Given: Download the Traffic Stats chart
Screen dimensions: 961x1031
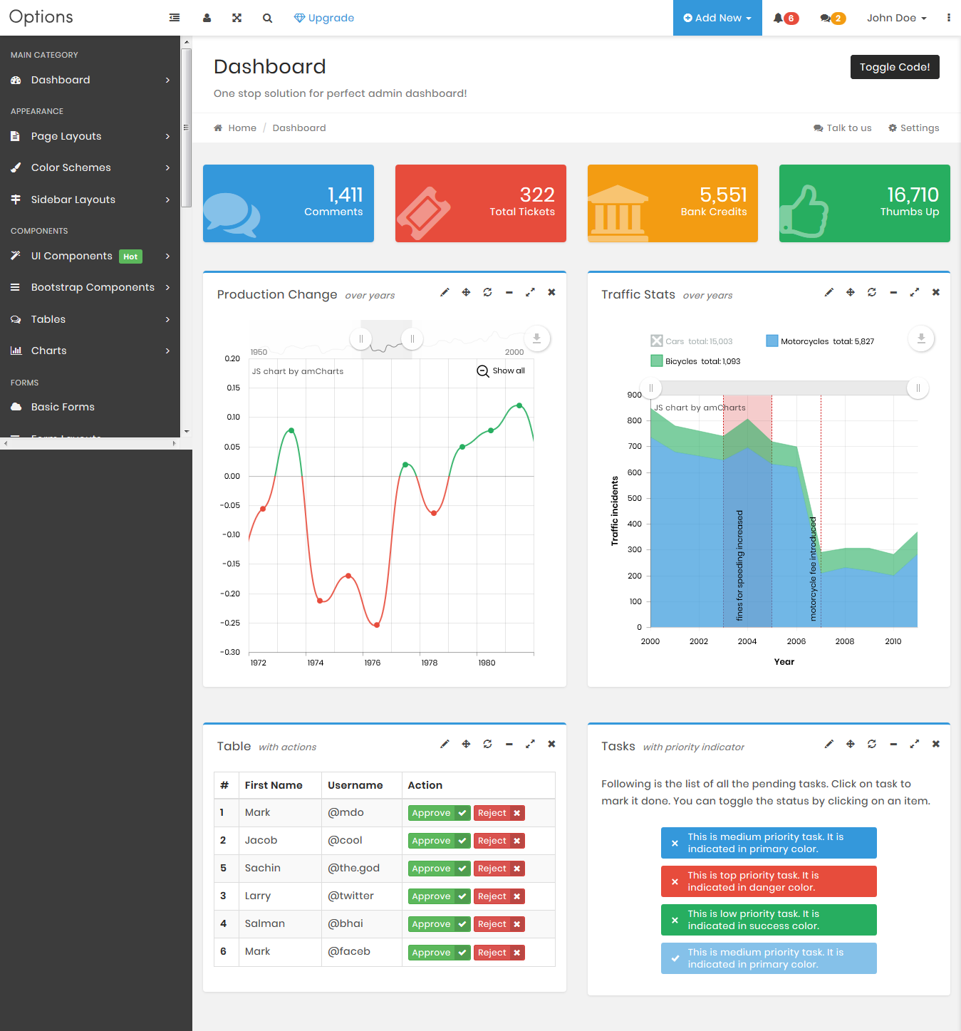Looking at the screenshot, I should click(x=921, y=338).
